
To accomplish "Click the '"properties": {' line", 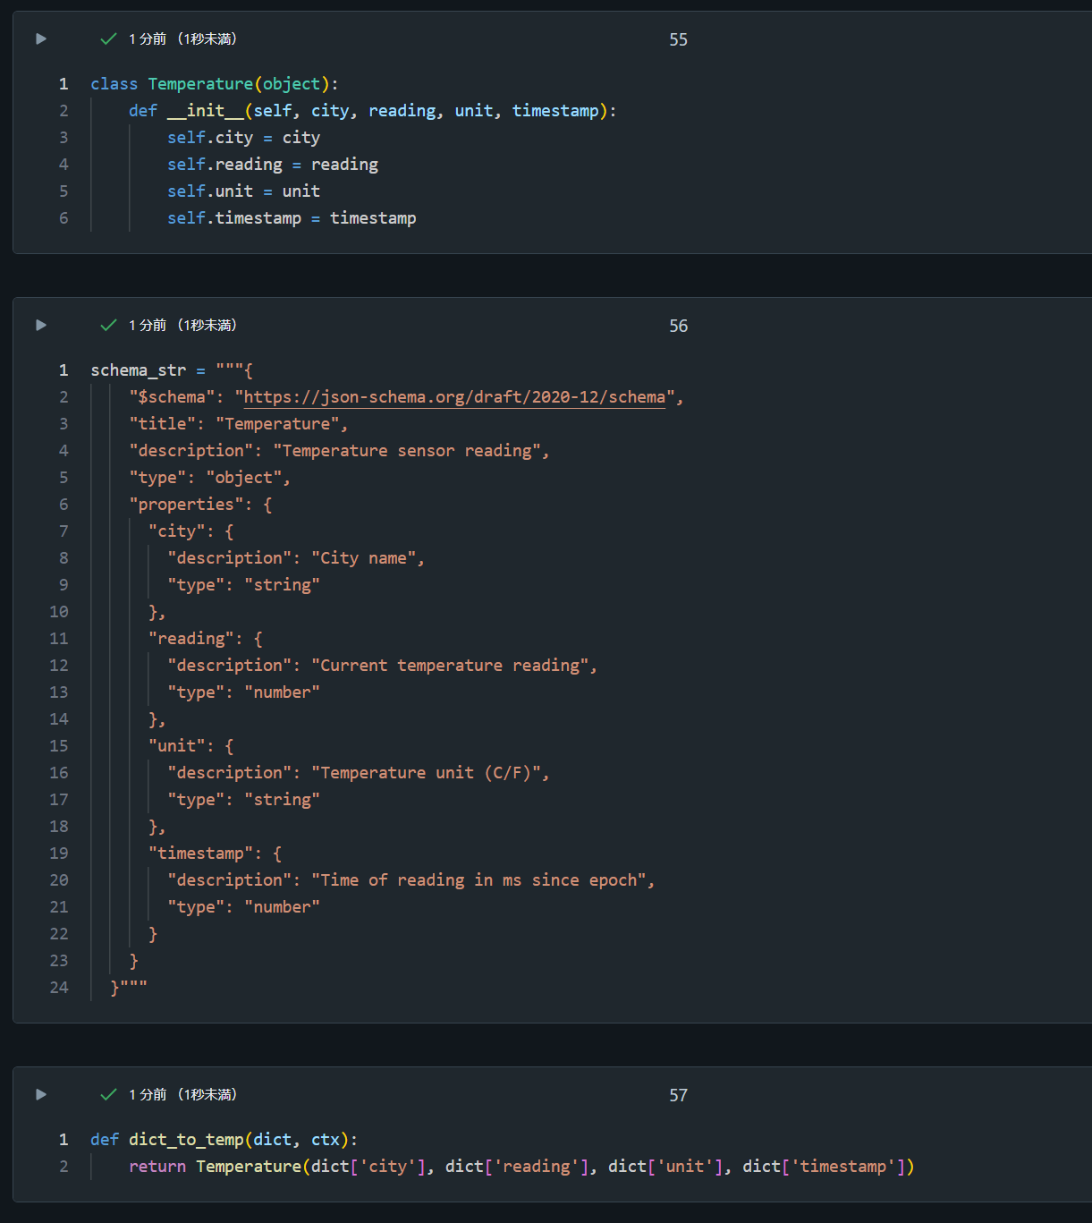I will tap(200, 505).
